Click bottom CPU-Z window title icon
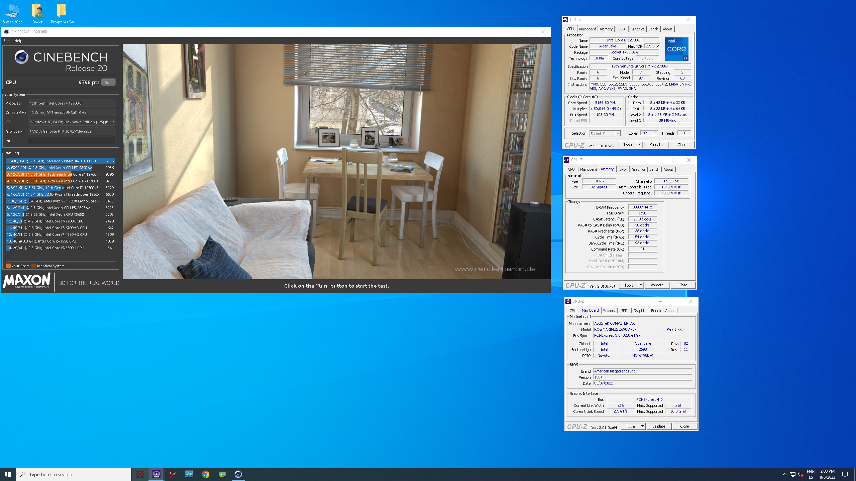The height and width of the screenshot is (481, 856). point(568,301)
